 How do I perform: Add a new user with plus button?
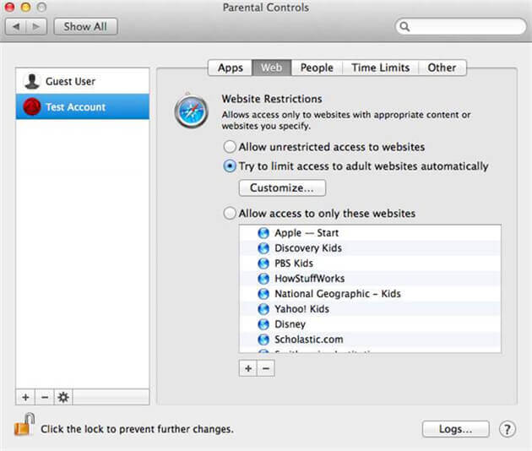point(25,397)
